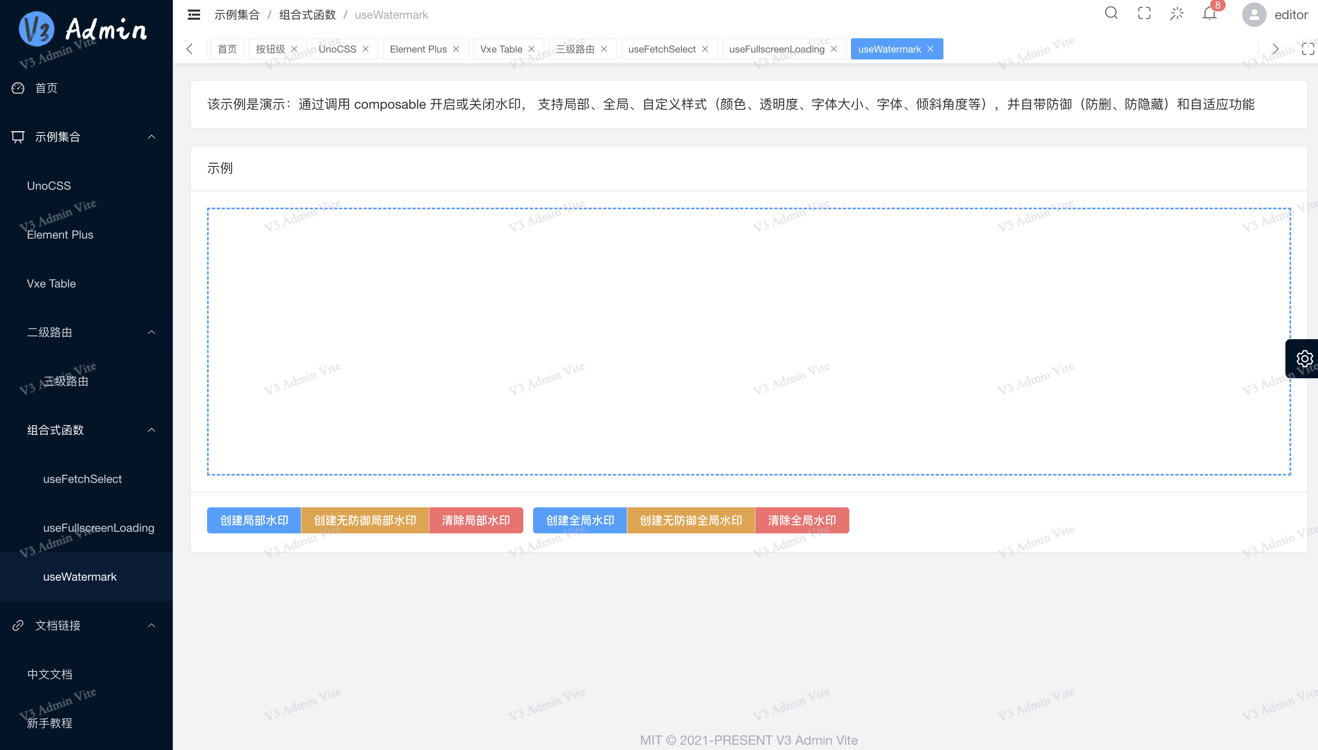Collapse the sidebar using the hamburger icon
Screen dimensions: 1318x750
click(193, 14)
